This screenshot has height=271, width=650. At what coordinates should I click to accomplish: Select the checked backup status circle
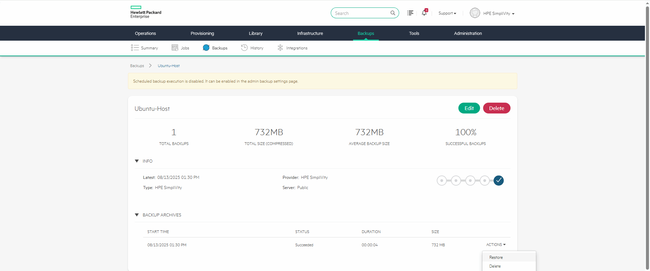(498, 181)
